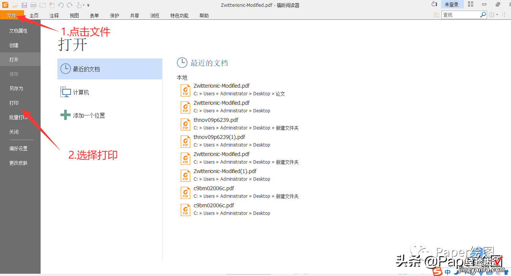This screenshot has height=276, width=511.
Task: Open thnov09p6239(1).pdf
Action: pyautogui.click(x=225, y=141)
